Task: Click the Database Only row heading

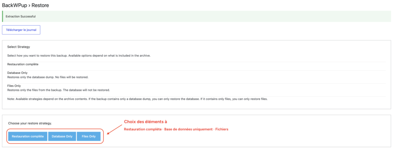Action: pyautogui.click(x=17, y=73)
